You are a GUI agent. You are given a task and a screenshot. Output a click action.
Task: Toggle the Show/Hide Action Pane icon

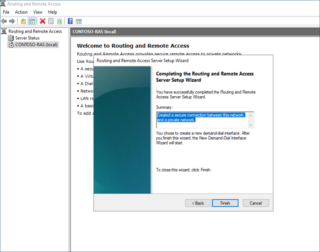pyautogui.click(x=79, y=21)
